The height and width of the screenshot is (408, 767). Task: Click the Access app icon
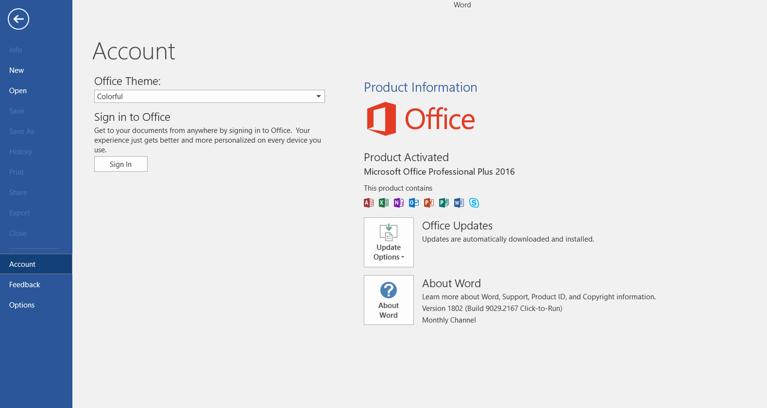pos(369,203)
